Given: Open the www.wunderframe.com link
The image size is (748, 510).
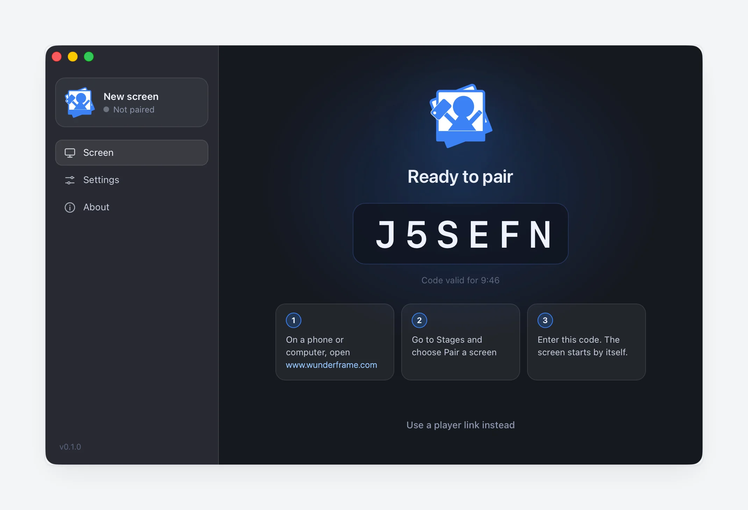Looking at the screenshot, I should [x=331, y=365].
